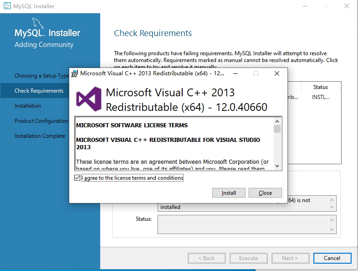Click inside the Status text box

pos(244,224)
